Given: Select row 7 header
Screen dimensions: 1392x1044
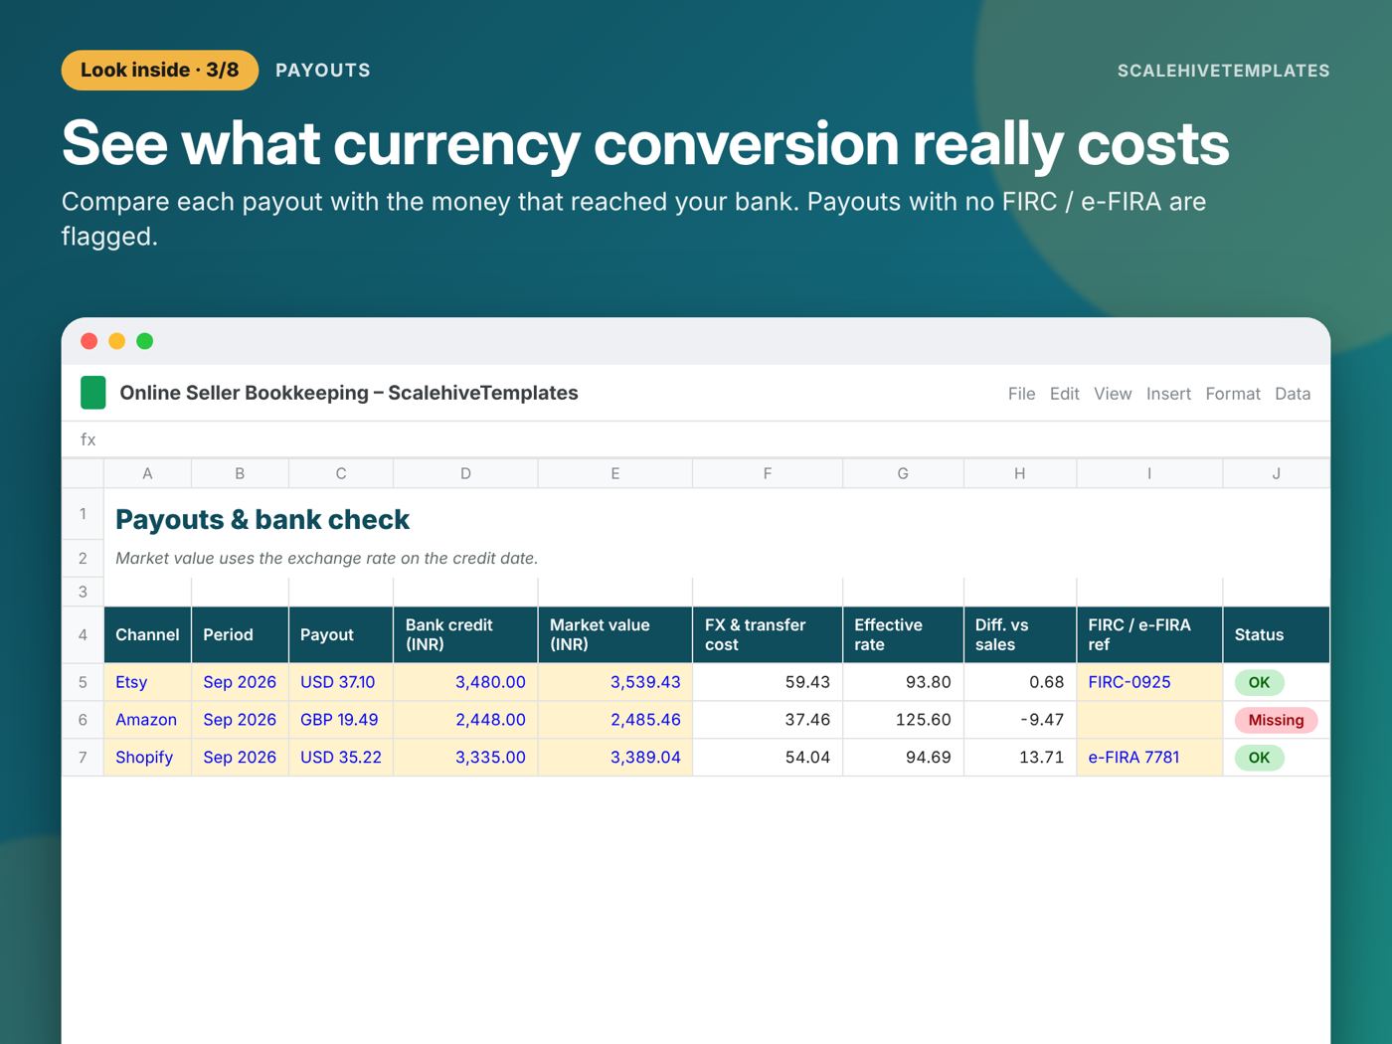Looking at the screenshot, I should [83, 758].
